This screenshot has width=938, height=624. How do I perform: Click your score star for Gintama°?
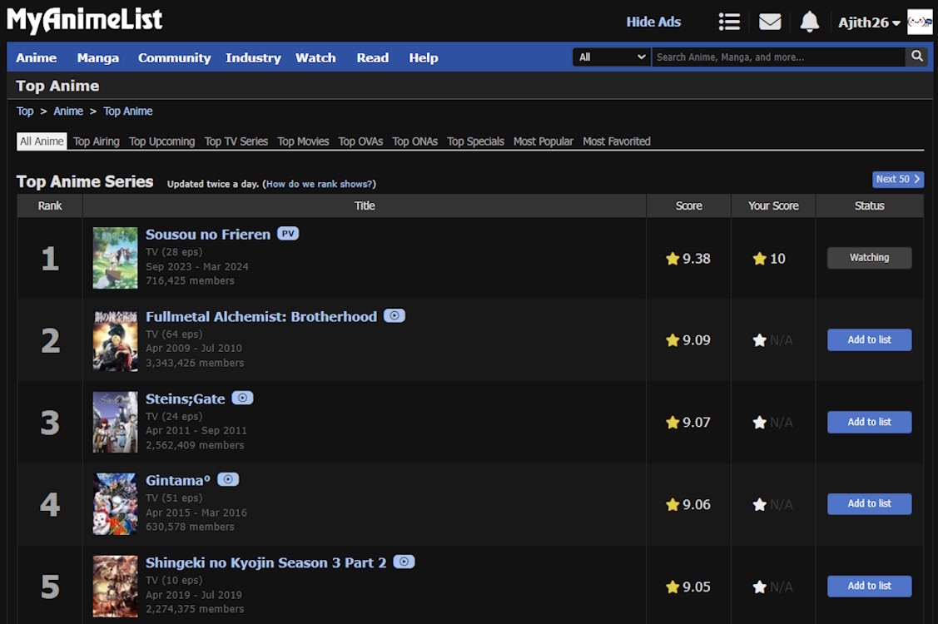[x=760, y=504]
